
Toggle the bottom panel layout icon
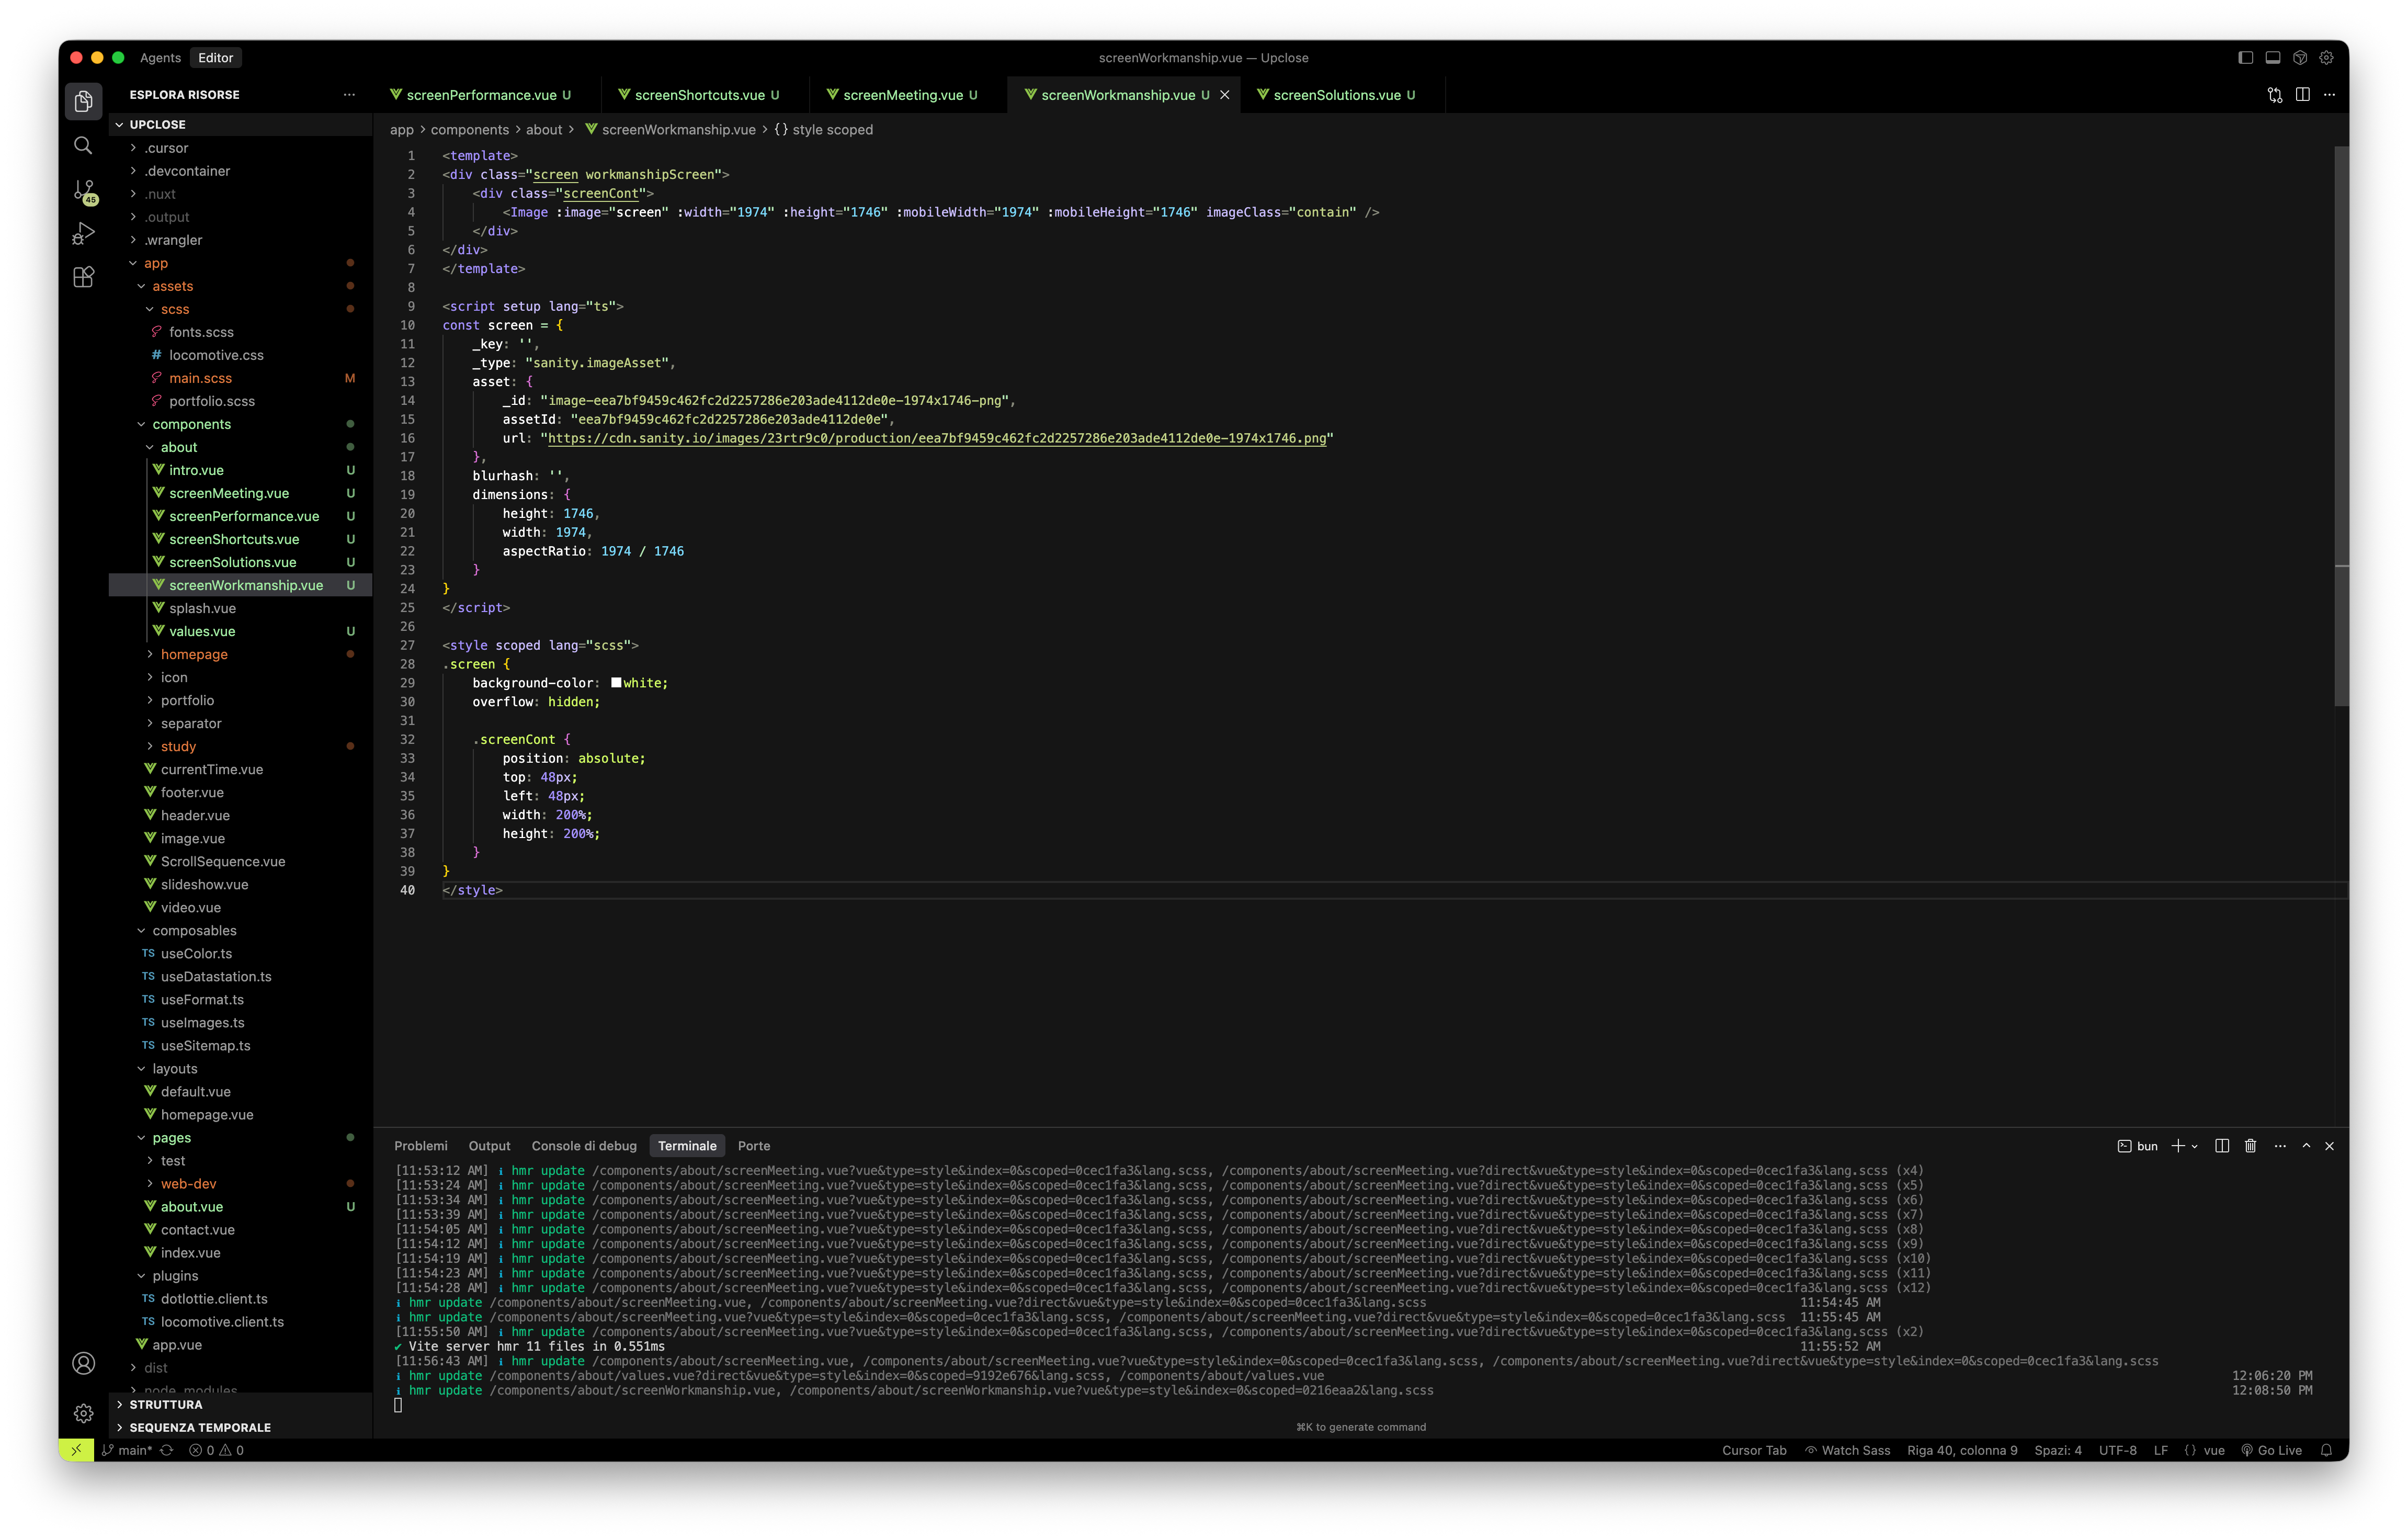click(x=2272, y=58)
